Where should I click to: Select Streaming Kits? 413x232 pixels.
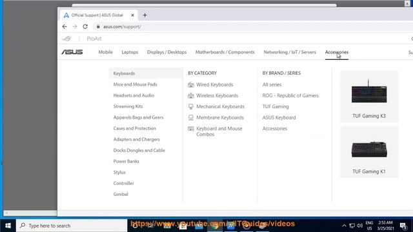coord(128,106)
